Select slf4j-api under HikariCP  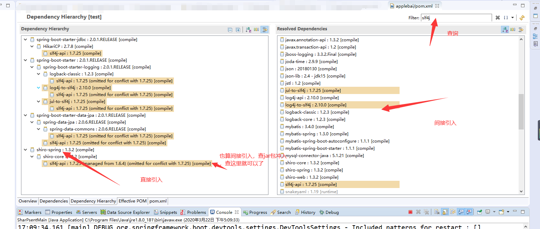coord(72,53)
